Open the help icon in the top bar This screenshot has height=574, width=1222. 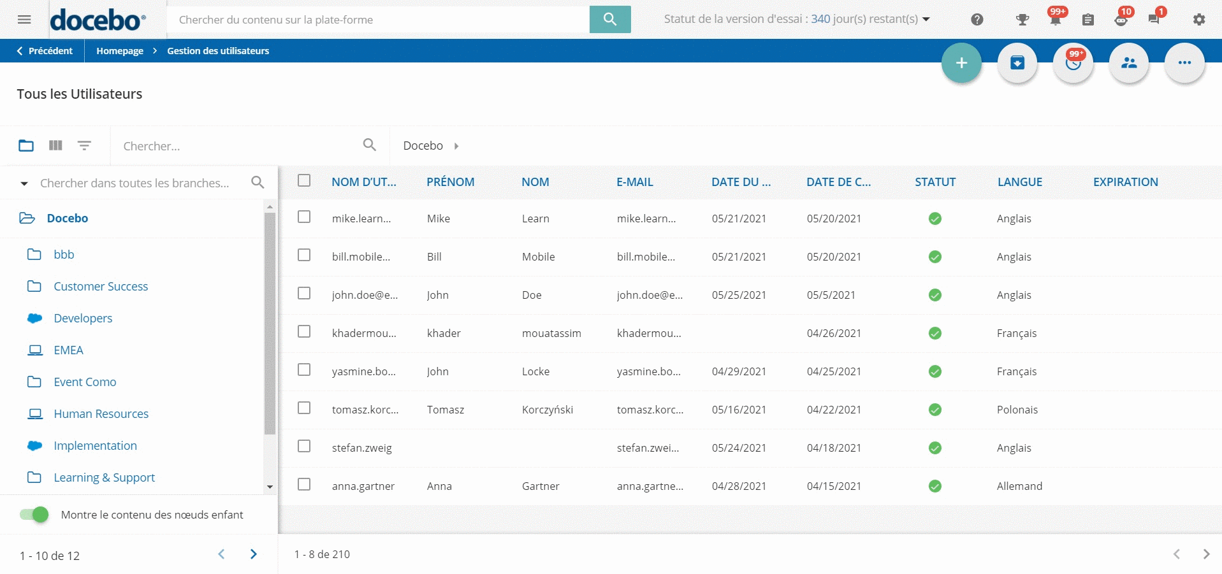coord(976,19)
